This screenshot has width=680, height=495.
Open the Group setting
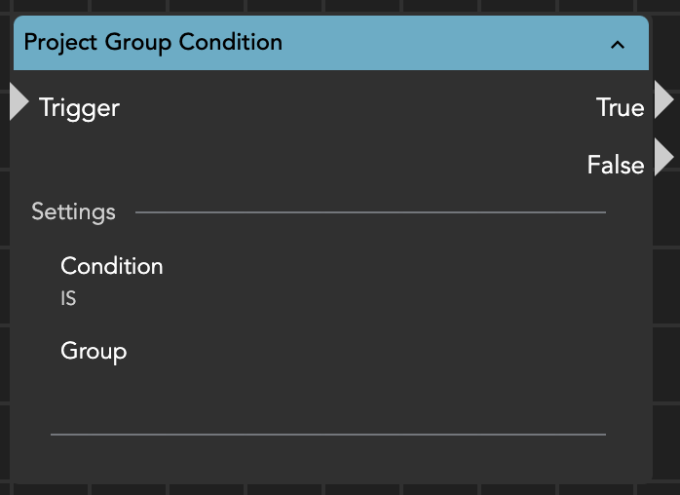point(94,350)
